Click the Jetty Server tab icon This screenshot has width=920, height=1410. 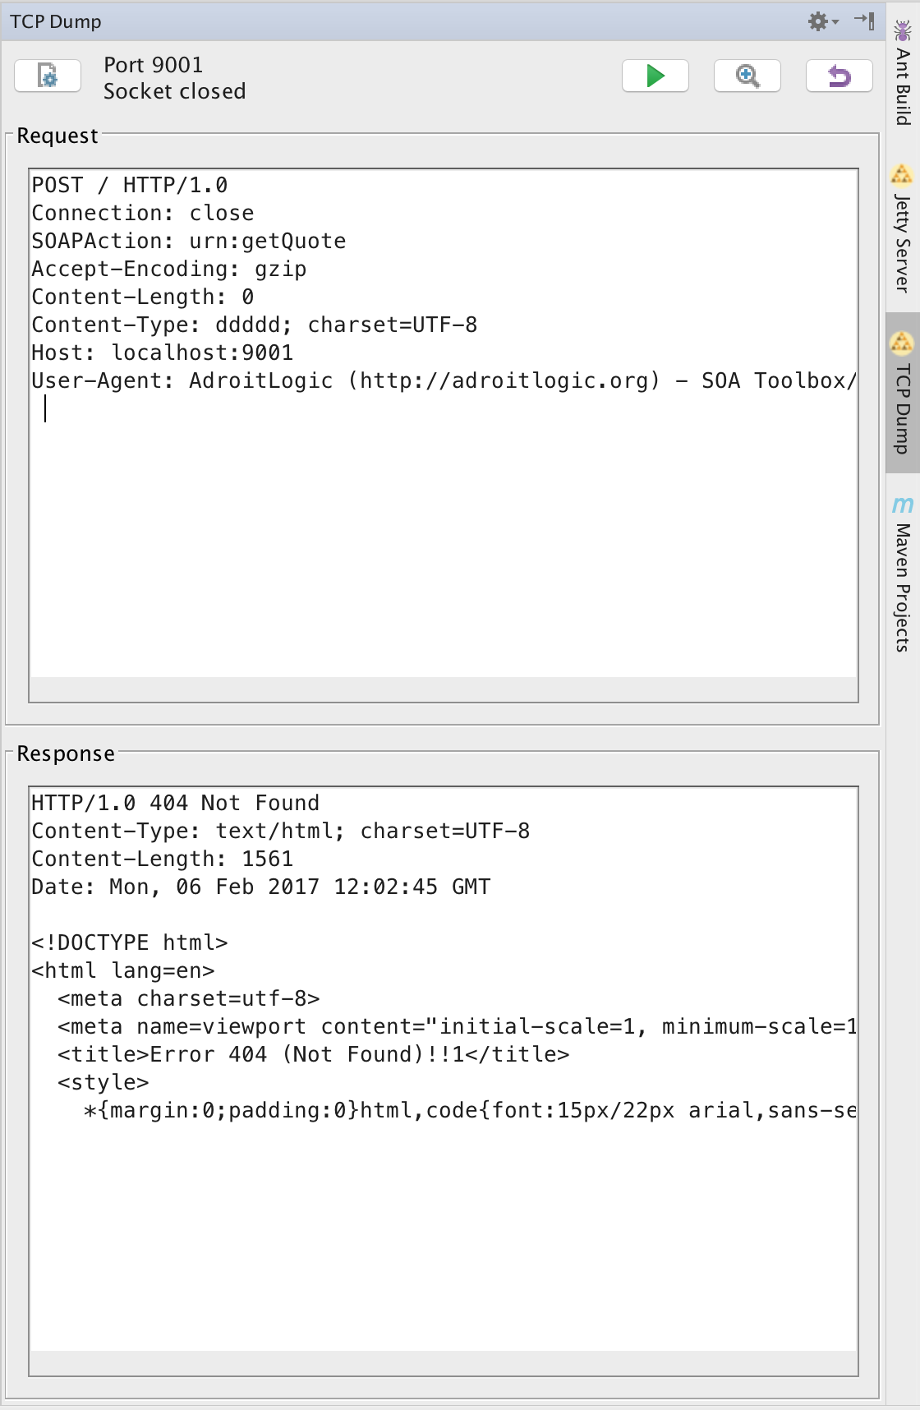pos(902,174)
